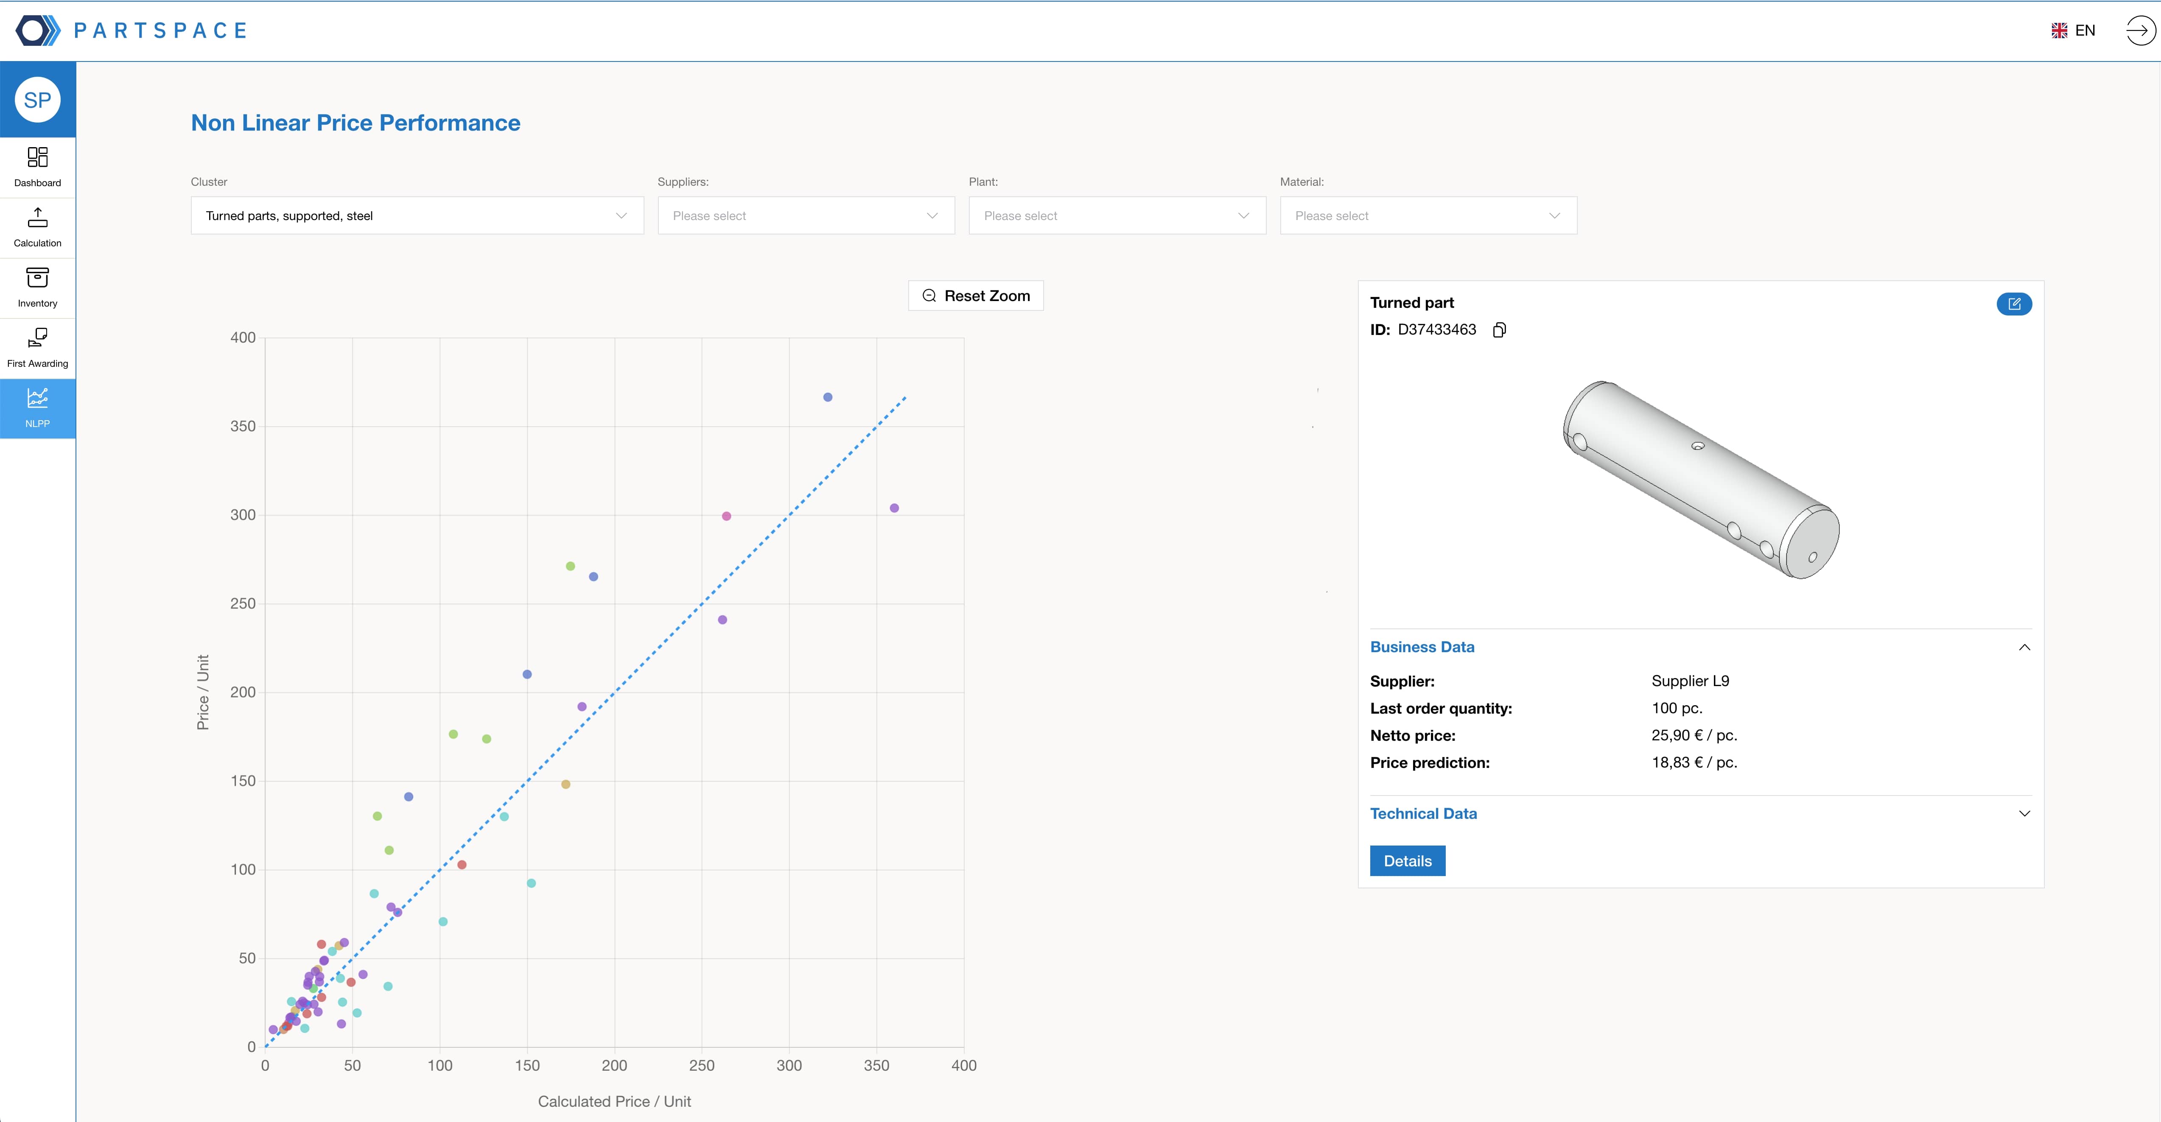Switch language via EN selector
Viewport: 2161px width, 1122px height.
coord(2074,31)
